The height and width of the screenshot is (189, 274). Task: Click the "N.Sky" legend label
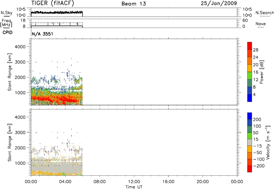7,13
